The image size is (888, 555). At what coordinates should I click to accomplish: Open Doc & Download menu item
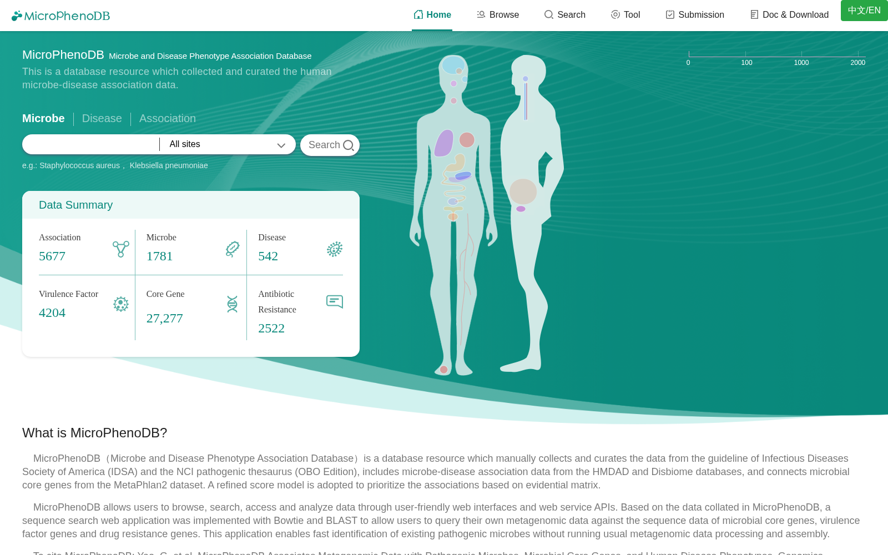point(789,15)
